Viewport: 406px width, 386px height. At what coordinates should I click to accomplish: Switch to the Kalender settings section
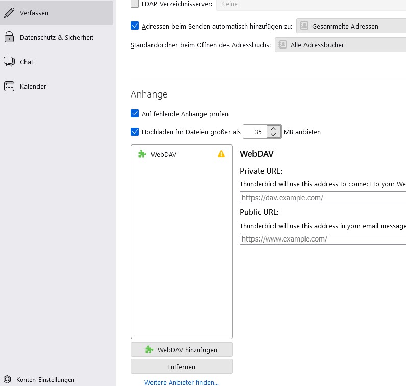click(33, 86)
